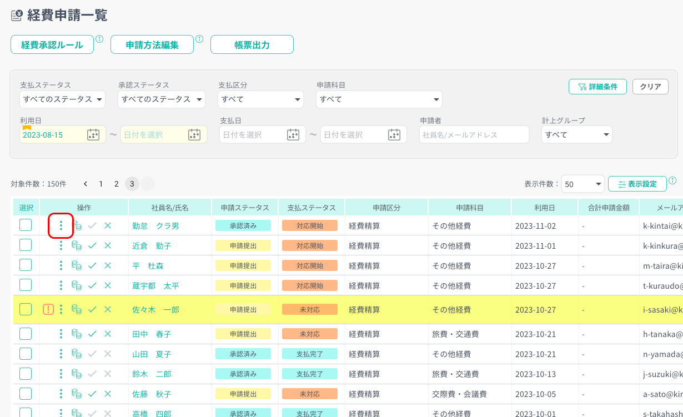Image resolution: width=683 pixels, height=417 pixels.
Task: Click info icon next to 経費承認ルール
Action: click(99, 39)
